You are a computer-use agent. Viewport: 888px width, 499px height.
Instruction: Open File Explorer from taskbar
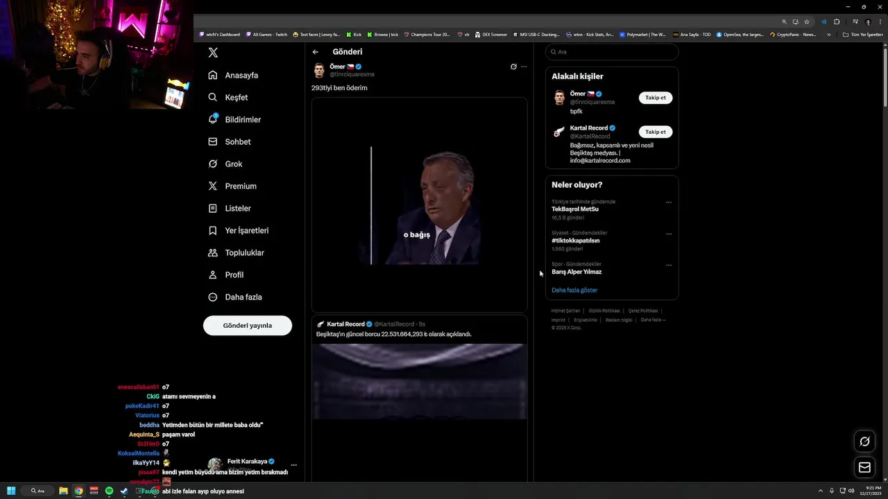63,491
